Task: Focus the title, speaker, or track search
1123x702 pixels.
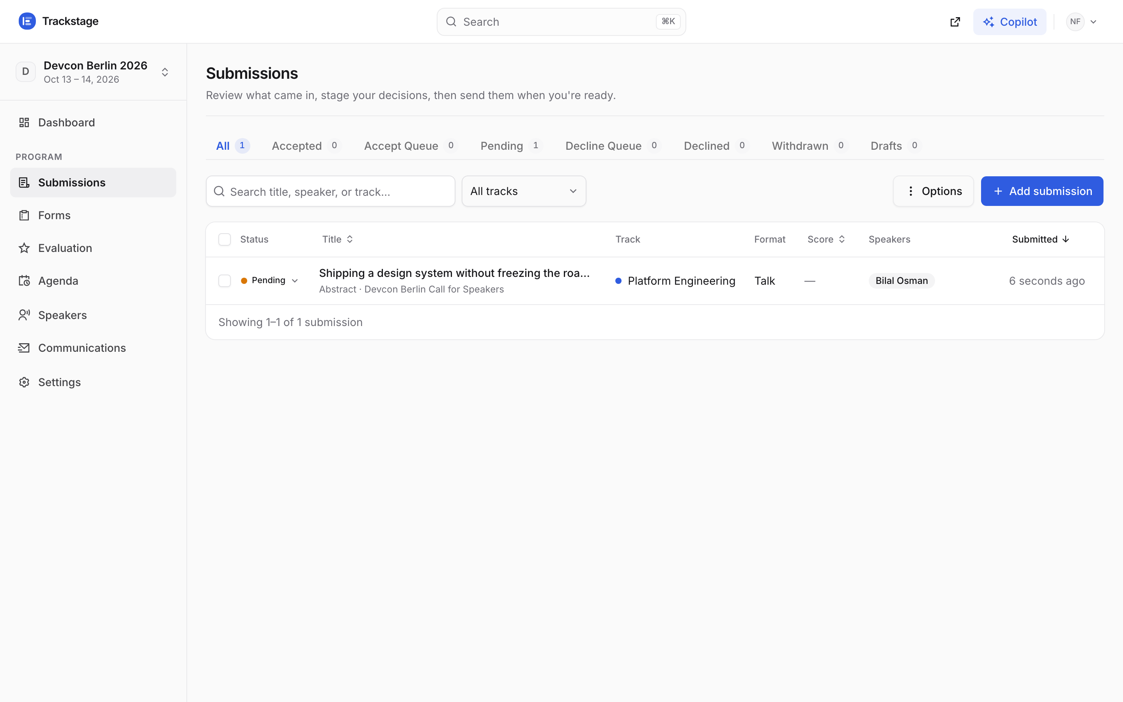Action: [x=330, y=191]
